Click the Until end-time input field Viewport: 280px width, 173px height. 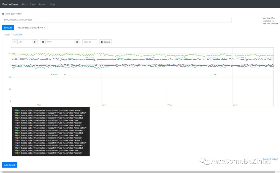coord(60,42)
